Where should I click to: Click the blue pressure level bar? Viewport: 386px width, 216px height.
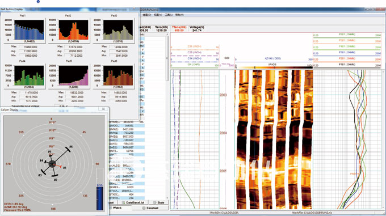coord(100,198)
